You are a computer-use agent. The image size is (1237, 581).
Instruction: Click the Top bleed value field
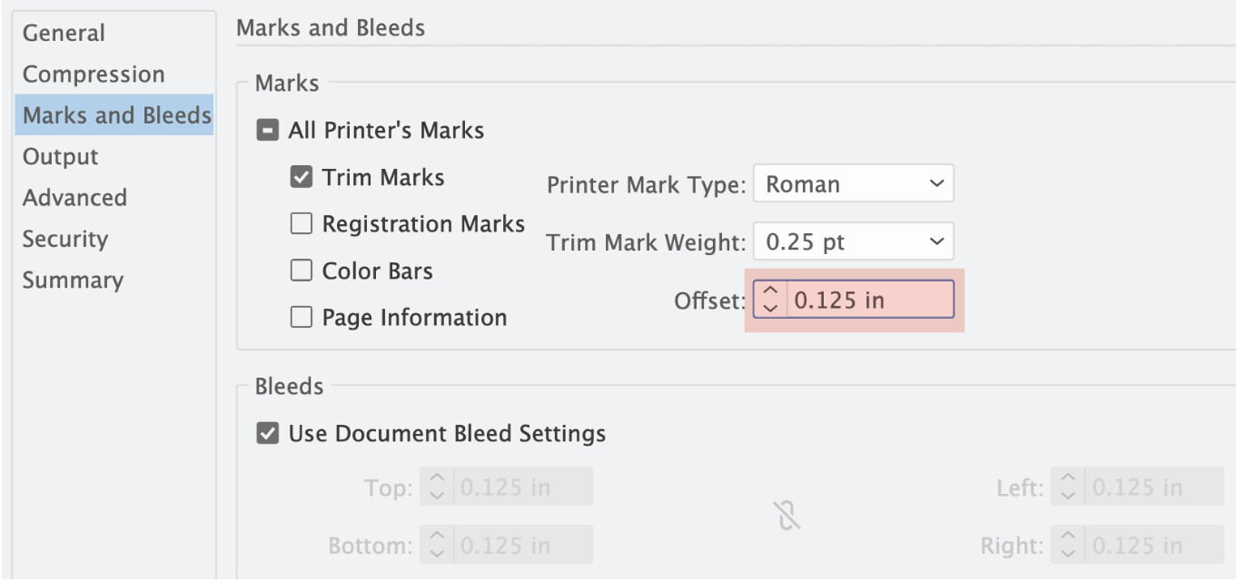[x=523, y=487]
